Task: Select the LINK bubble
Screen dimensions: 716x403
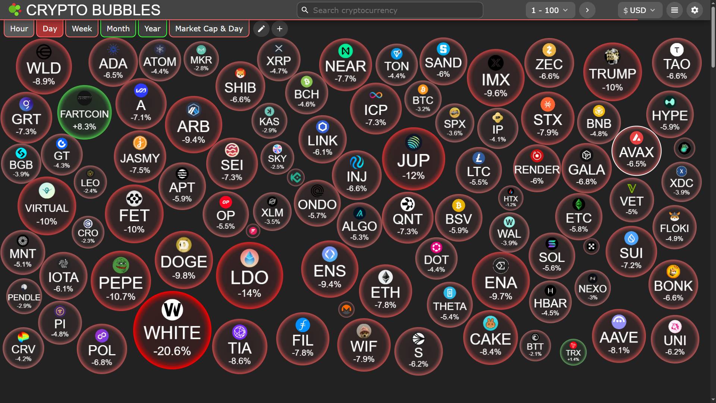Action: (x=323, y=139)
